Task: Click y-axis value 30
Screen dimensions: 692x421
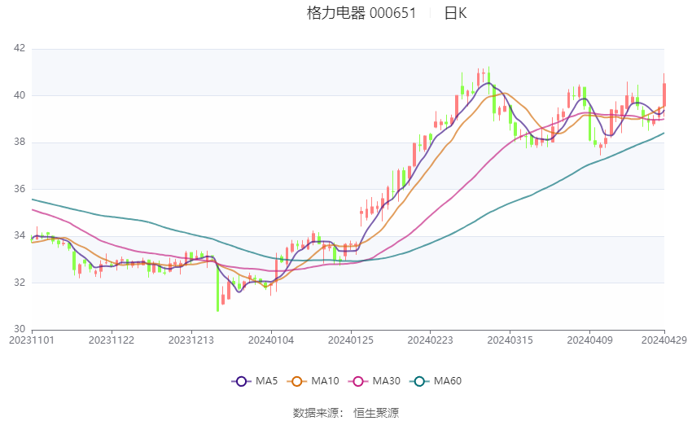Action: [20, 329]
